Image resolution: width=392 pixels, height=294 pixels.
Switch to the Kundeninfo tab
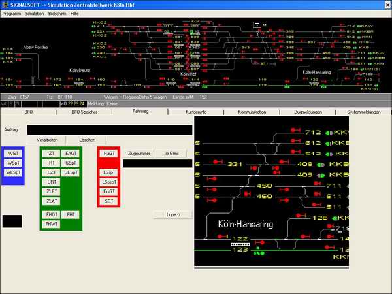pyautogui.click(x=196, y=112)
